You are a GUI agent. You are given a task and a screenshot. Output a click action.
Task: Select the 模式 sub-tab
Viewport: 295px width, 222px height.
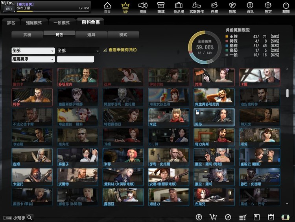point(123,35)
